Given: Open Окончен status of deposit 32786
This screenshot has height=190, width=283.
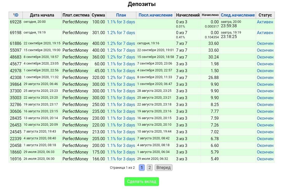Looking at the screenshot, I should click(x=265, y=105).
